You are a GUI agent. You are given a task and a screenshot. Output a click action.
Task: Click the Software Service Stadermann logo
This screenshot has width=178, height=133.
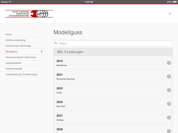click(x=29, y=14)
